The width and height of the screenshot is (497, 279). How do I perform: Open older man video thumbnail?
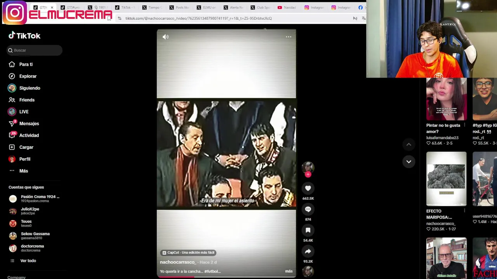click(x=446, y=258)
